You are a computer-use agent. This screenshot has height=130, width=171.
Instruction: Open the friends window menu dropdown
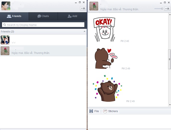tap(83, 8)
